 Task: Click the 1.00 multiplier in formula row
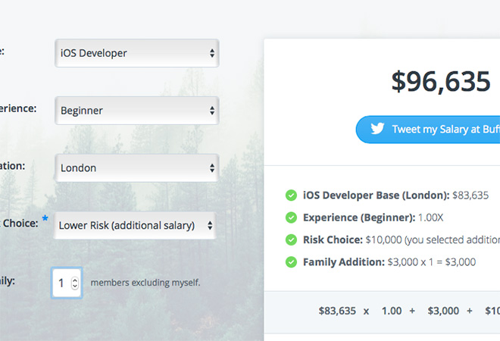coord(392,311)
